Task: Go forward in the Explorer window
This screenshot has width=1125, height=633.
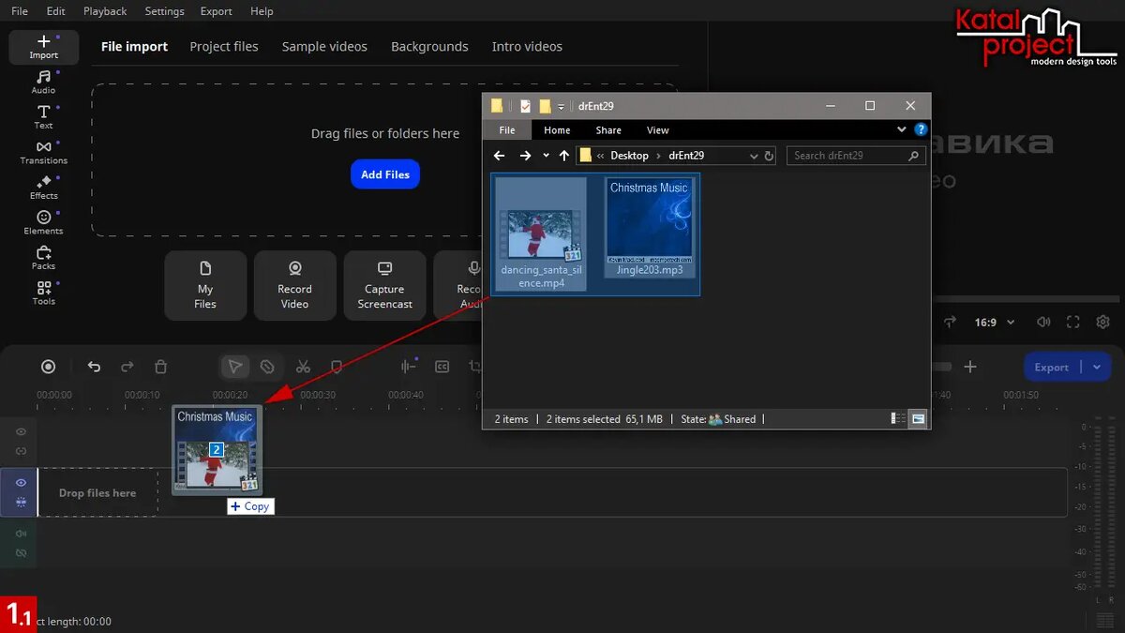Action: pos(525,156)
